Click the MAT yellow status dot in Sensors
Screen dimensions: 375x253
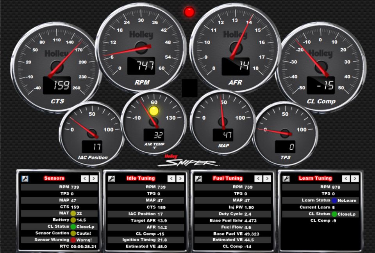point(73,213)
